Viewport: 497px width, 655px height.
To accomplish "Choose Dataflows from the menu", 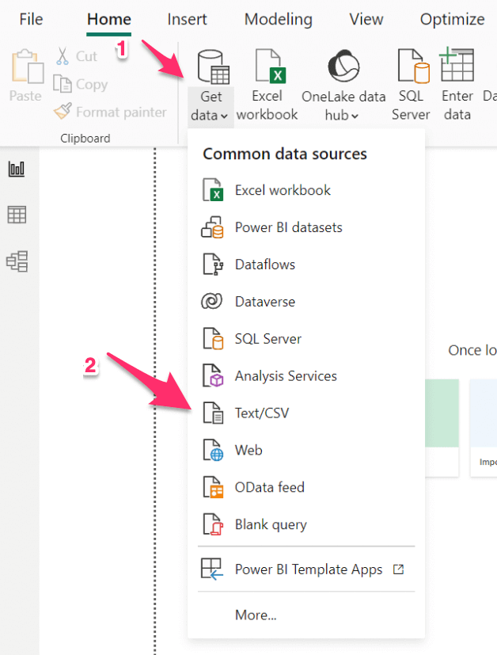I will (x=306, y=265).
